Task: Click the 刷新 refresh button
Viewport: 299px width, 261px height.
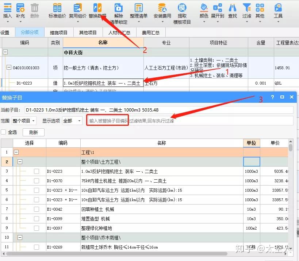Action: 34,132
